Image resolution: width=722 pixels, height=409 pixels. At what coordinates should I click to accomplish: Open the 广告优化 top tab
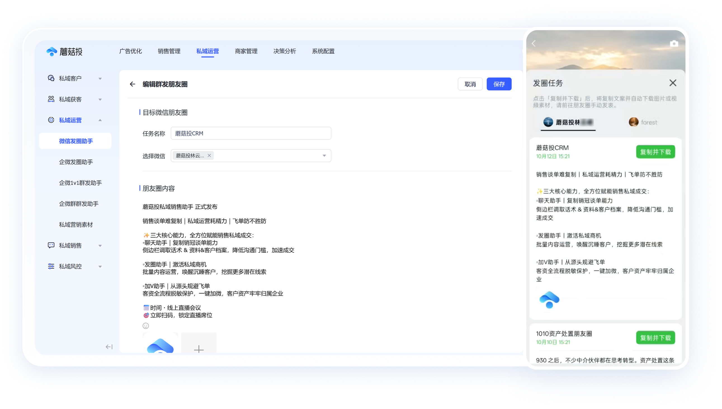coord(131,51)
